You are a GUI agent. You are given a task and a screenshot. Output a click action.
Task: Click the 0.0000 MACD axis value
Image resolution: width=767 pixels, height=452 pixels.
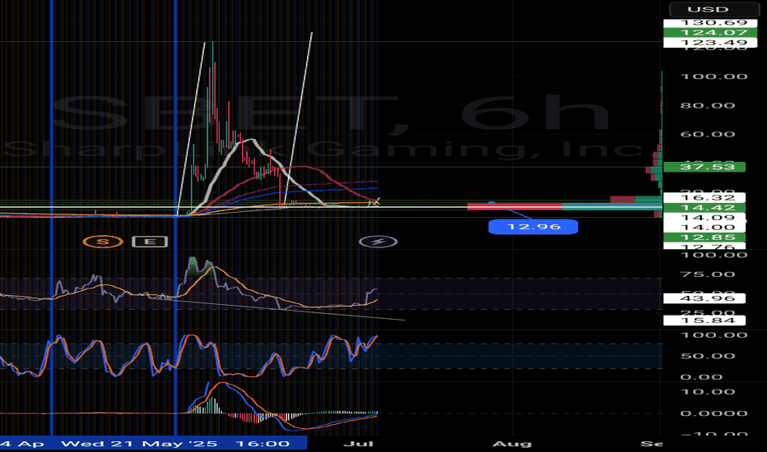(x=714, y=413)
